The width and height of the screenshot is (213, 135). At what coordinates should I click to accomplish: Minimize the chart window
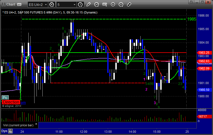[197, 2]
